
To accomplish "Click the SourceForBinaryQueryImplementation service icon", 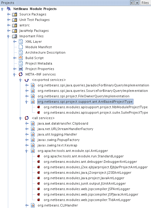I will (33, 91).
